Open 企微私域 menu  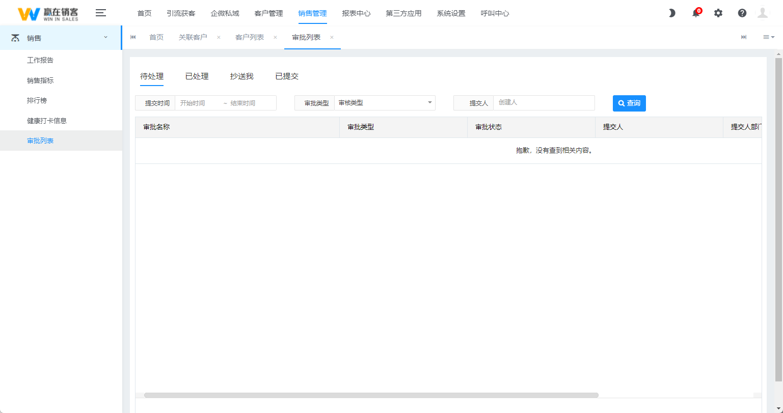[x=225, y=13]
